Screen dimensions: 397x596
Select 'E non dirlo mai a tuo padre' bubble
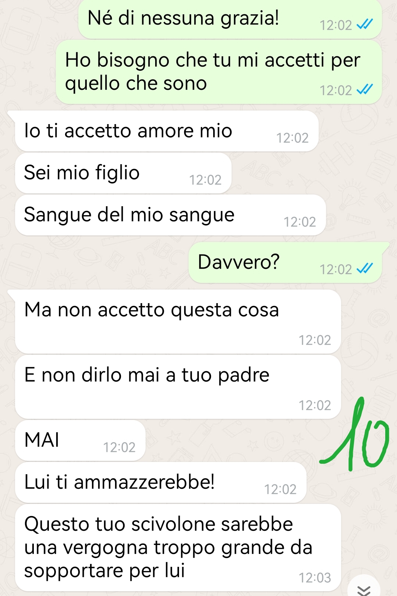(x=178, y=387)
